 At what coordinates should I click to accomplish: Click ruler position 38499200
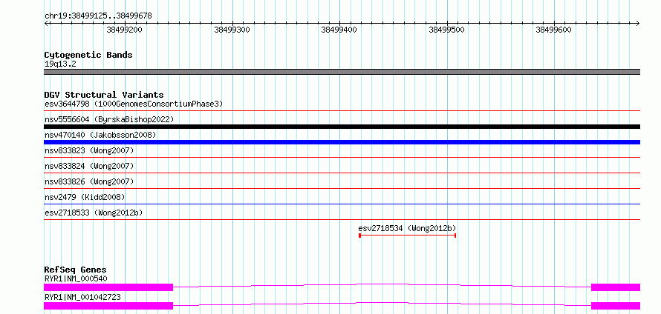click(x=124, y=30)
